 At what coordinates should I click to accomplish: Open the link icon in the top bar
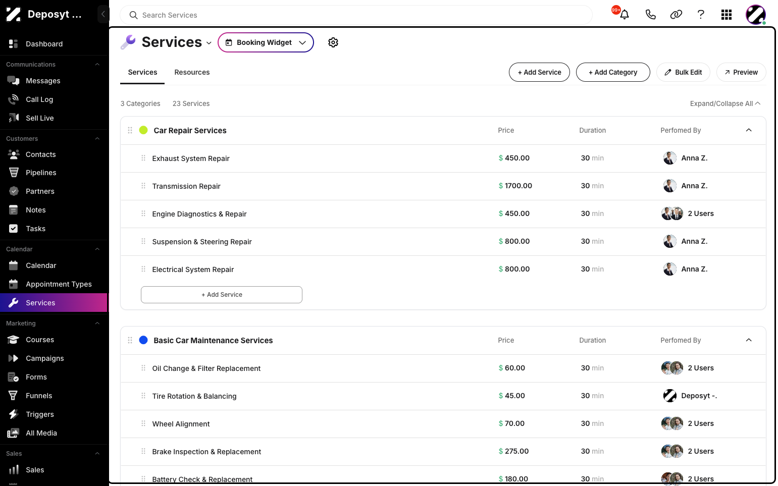[676, 15]
